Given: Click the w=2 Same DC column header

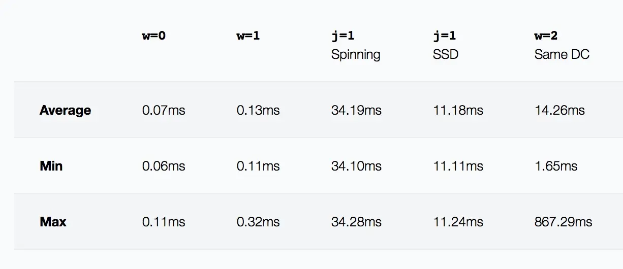Looking at the screenshot, I should (x=562, y=45).
